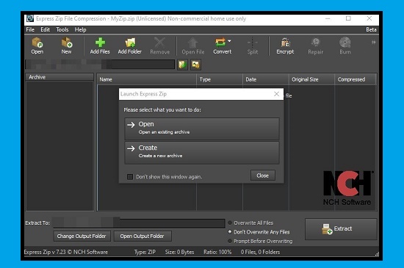Image resolution: width=404 pixels, height=268 pixels.
Task: Click the Convert toolbar icon
Action: [220, 43]
